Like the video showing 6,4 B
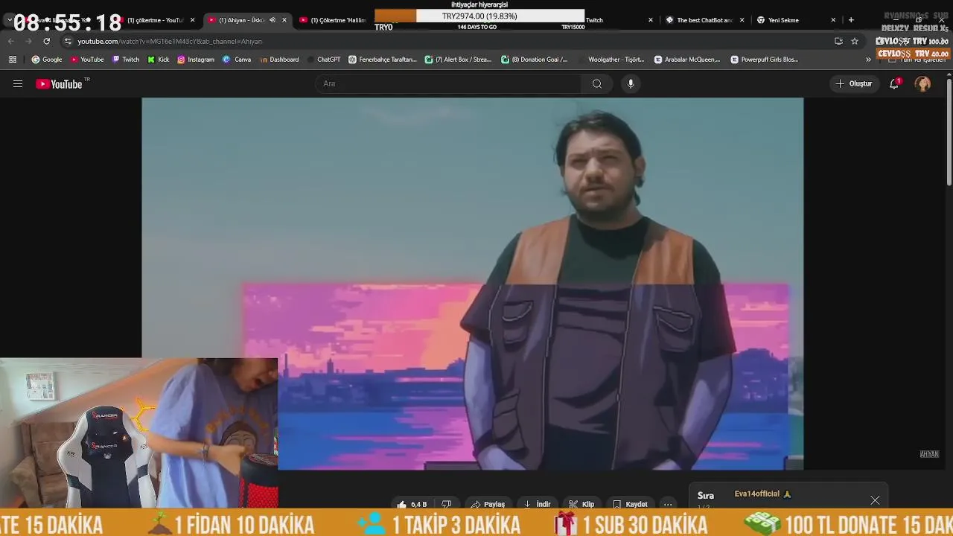The height and width of the screenshot is (536, 953). tap(412, 504)
